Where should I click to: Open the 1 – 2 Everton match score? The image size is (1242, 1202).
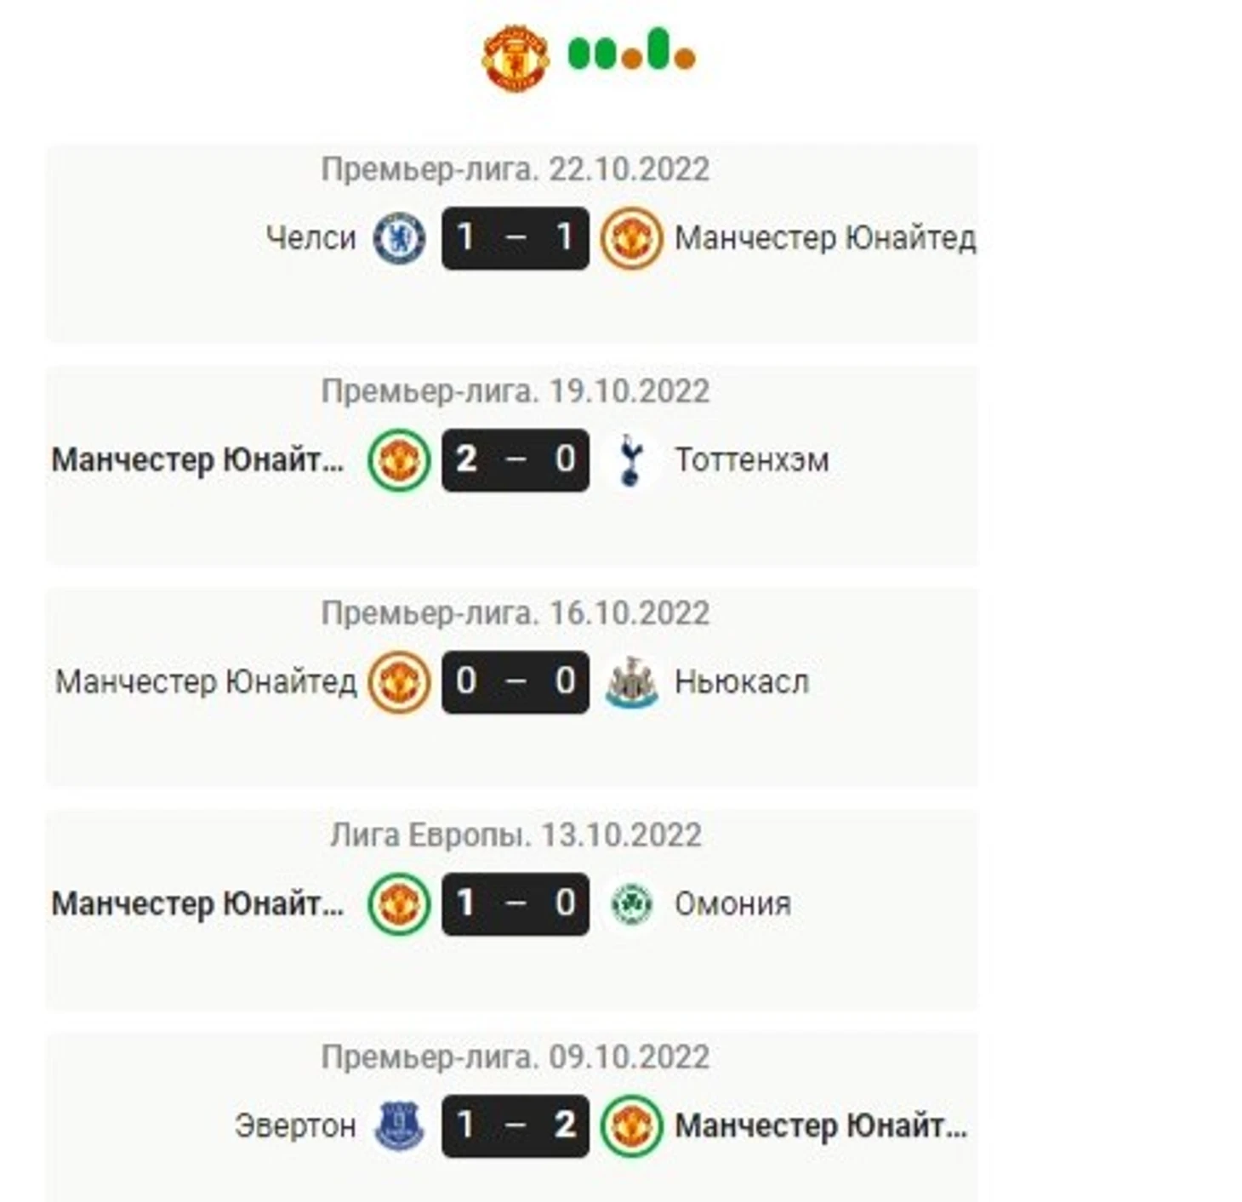point(516,1126)
